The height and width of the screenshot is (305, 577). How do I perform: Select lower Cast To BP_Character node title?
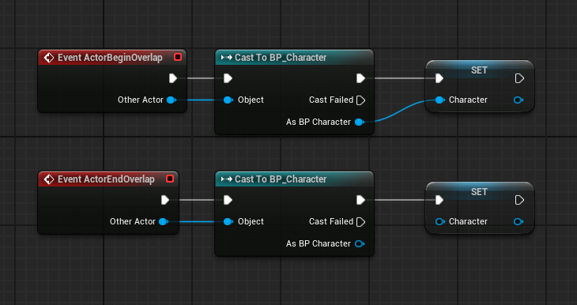[x=281, y=179]
